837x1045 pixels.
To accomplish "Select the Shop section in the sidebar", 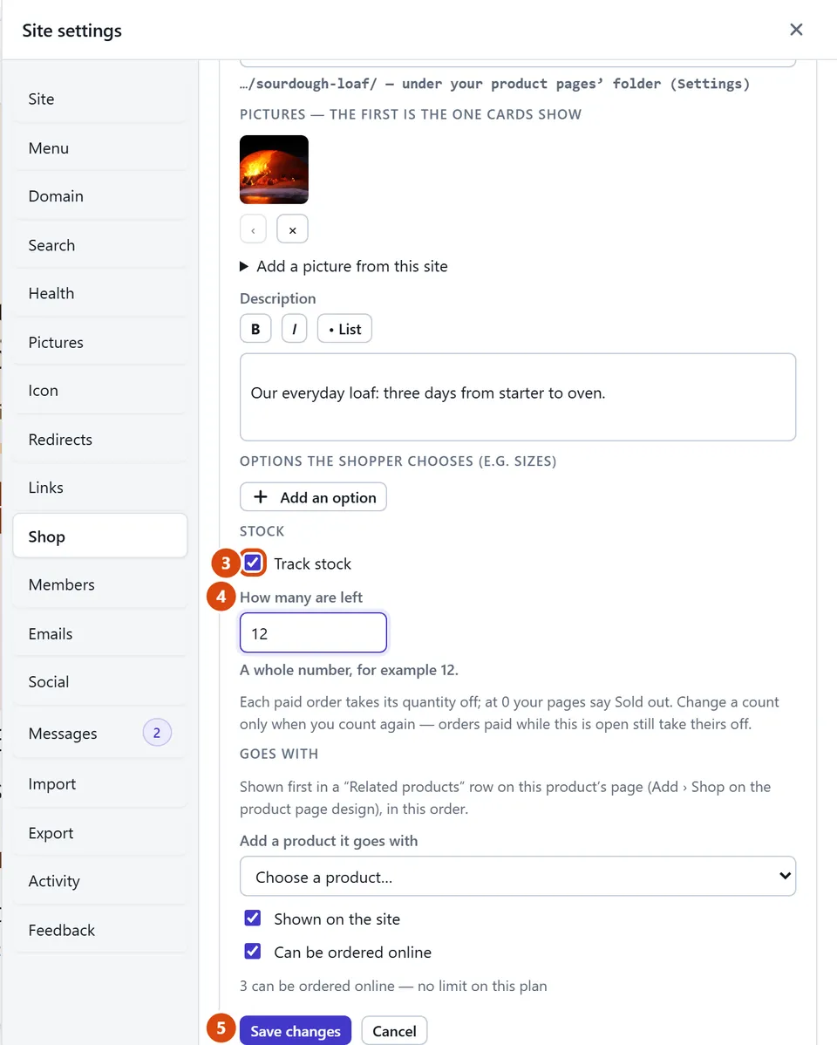I will 100,536.
